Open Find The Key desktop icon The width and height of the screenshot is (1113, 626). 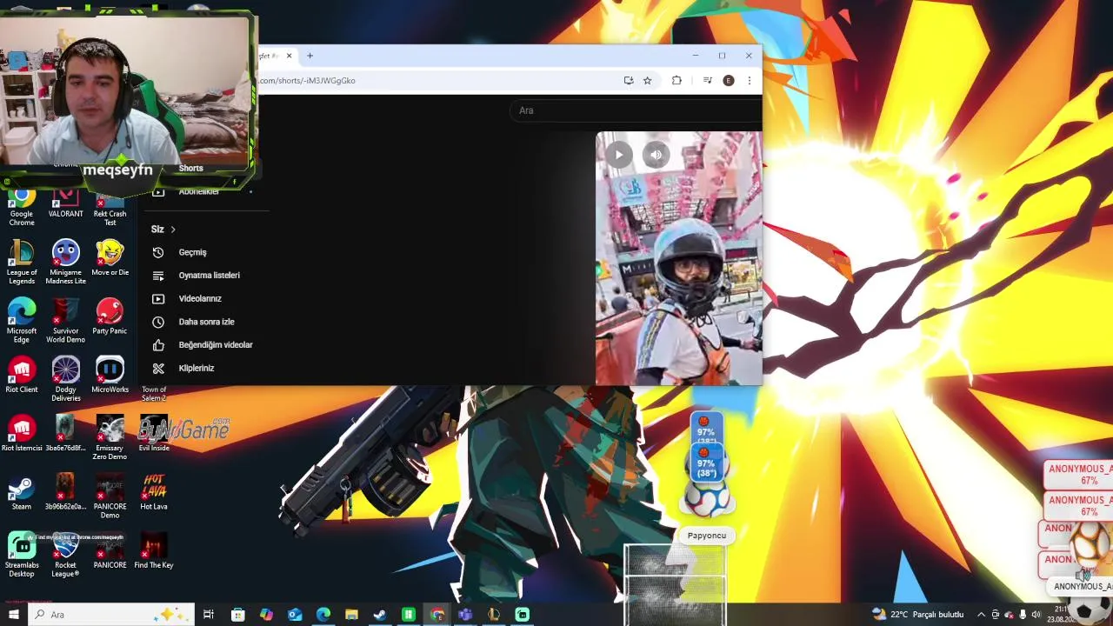154,550
